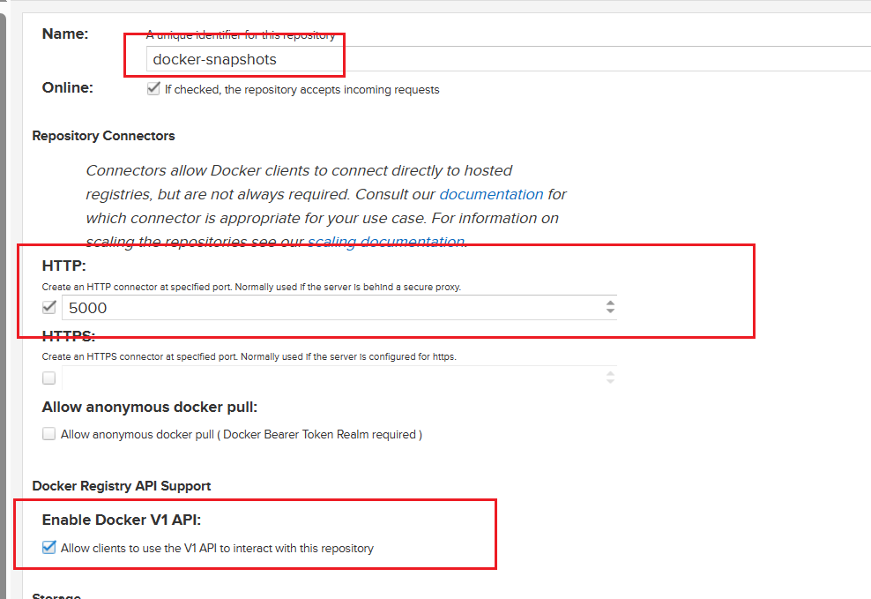The image size is (871, 599).
Task: Click the HTTPS port up arrow
Action: coord(610,373)
